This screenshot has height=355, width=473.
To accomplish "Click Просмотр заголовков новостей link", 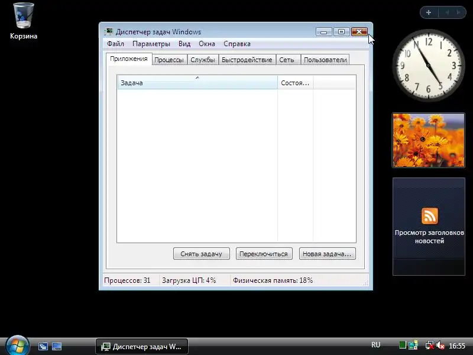I will pos(429,237).
